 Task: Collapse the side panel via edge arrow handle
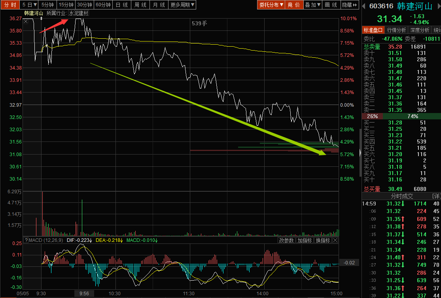(x=360, y=153)
